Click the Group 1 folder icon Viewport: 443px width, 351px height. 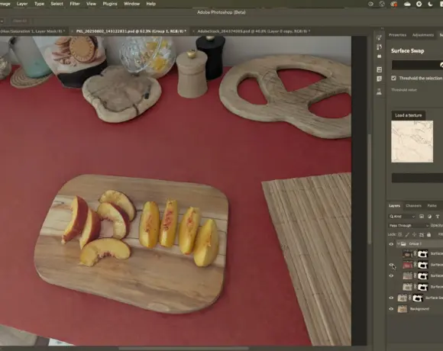click(x=403, y=243)
